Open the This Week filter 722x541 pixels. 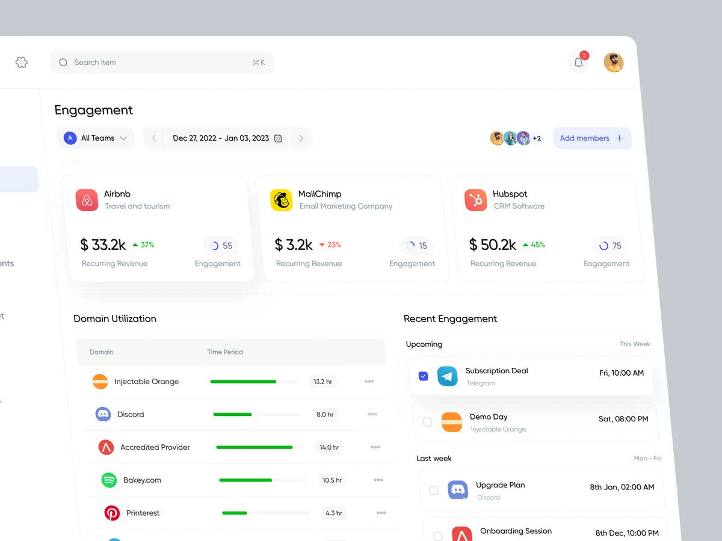coord(635,344)
